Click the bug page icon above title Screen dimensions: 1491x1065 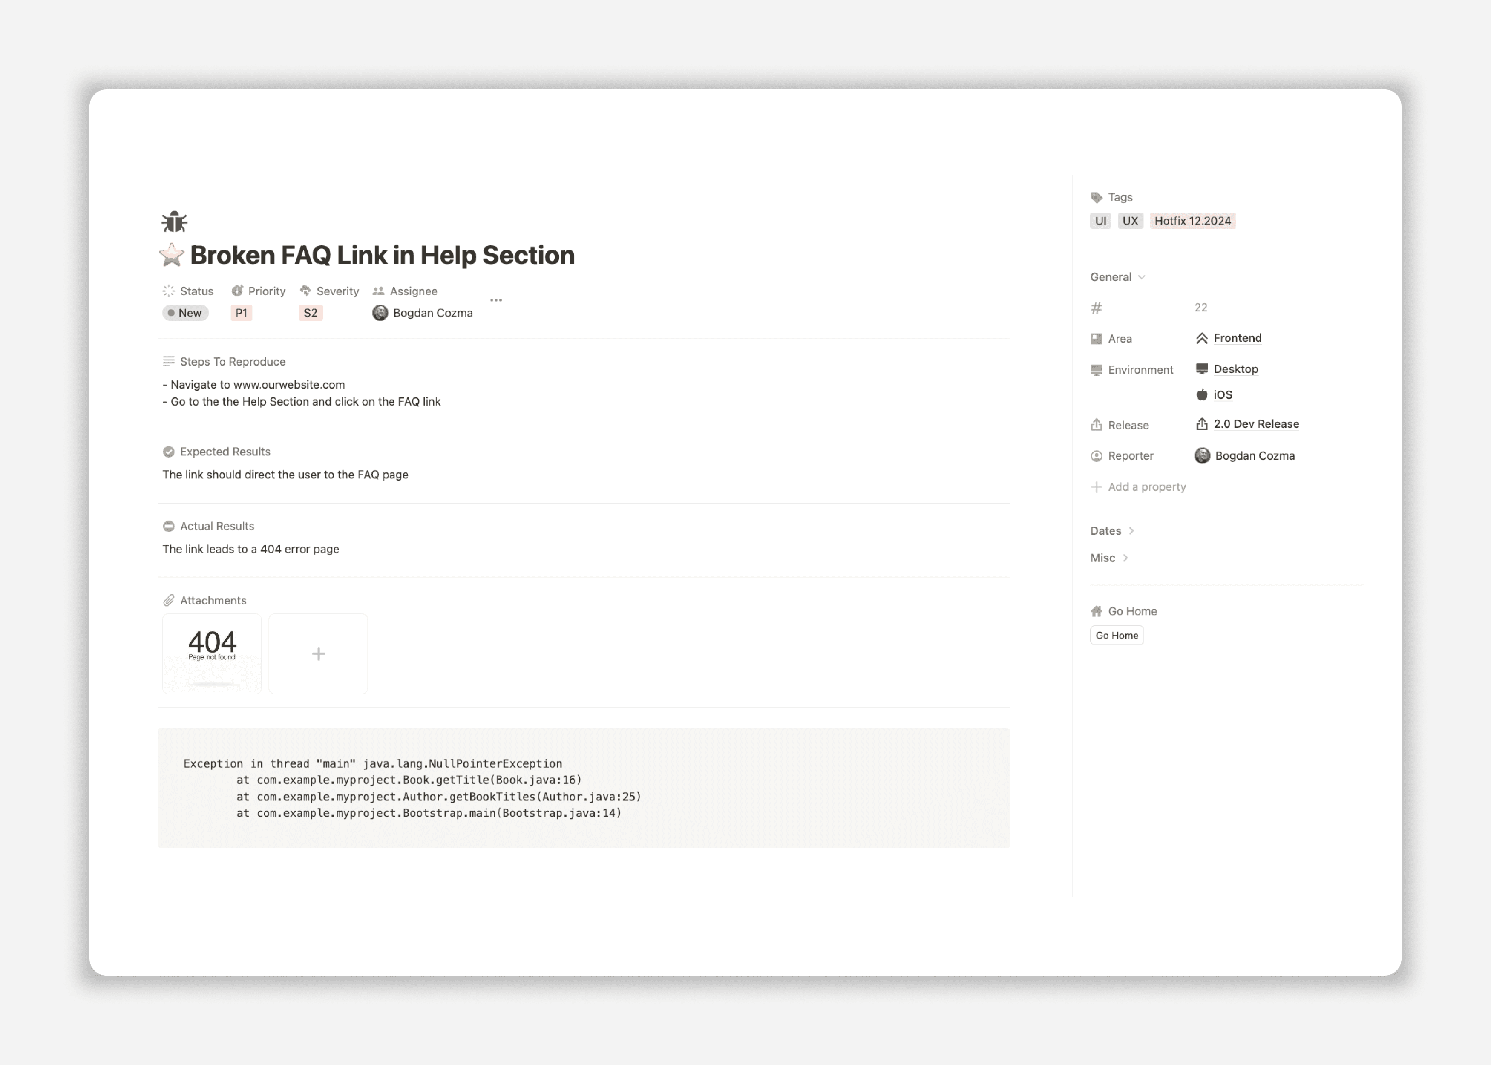click(x=174, y=222)
